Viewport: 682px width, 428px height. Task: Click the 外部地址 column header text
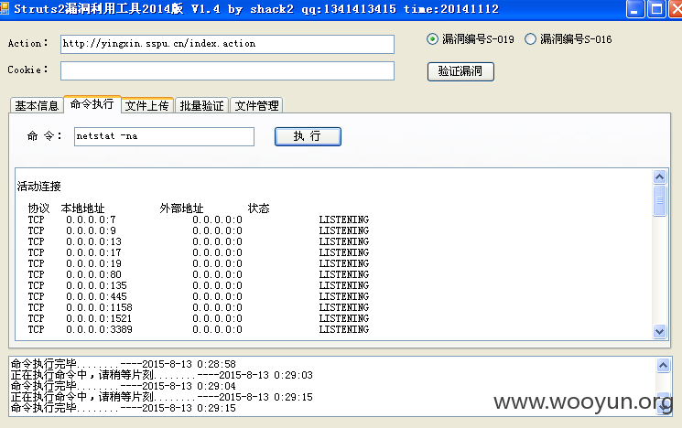coord(181,209)
